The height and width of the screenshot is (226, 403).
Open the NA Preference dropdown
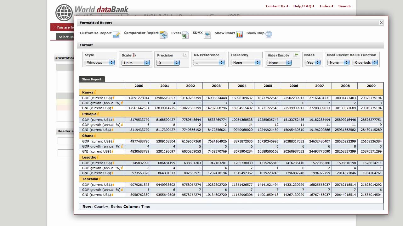pos(208,62)
